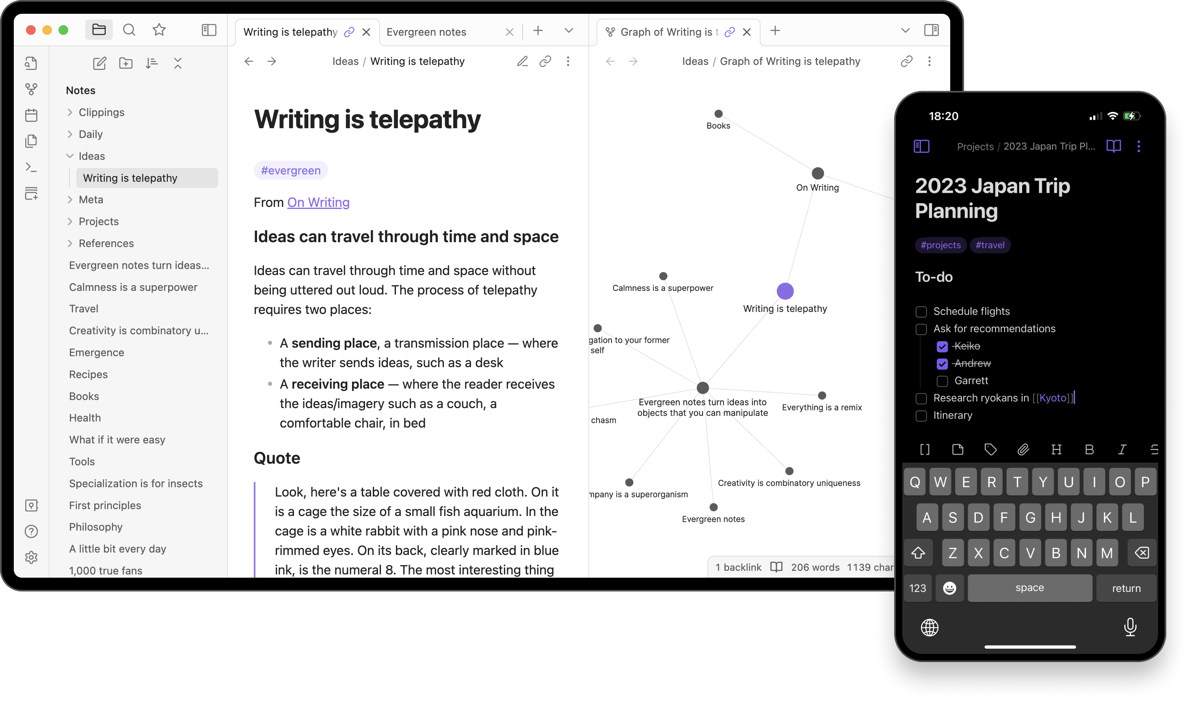The height and width of the screenshot is (701, 1189).
Task: Toggle checkbox for Ask for recommendations
Action: [920, 328]
